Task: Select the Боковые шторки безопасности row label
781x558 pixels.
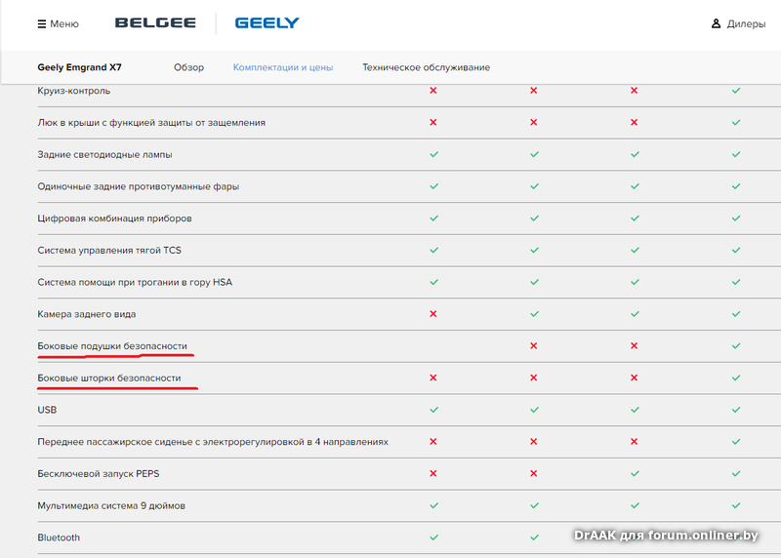Action: [x=109, y=378]
